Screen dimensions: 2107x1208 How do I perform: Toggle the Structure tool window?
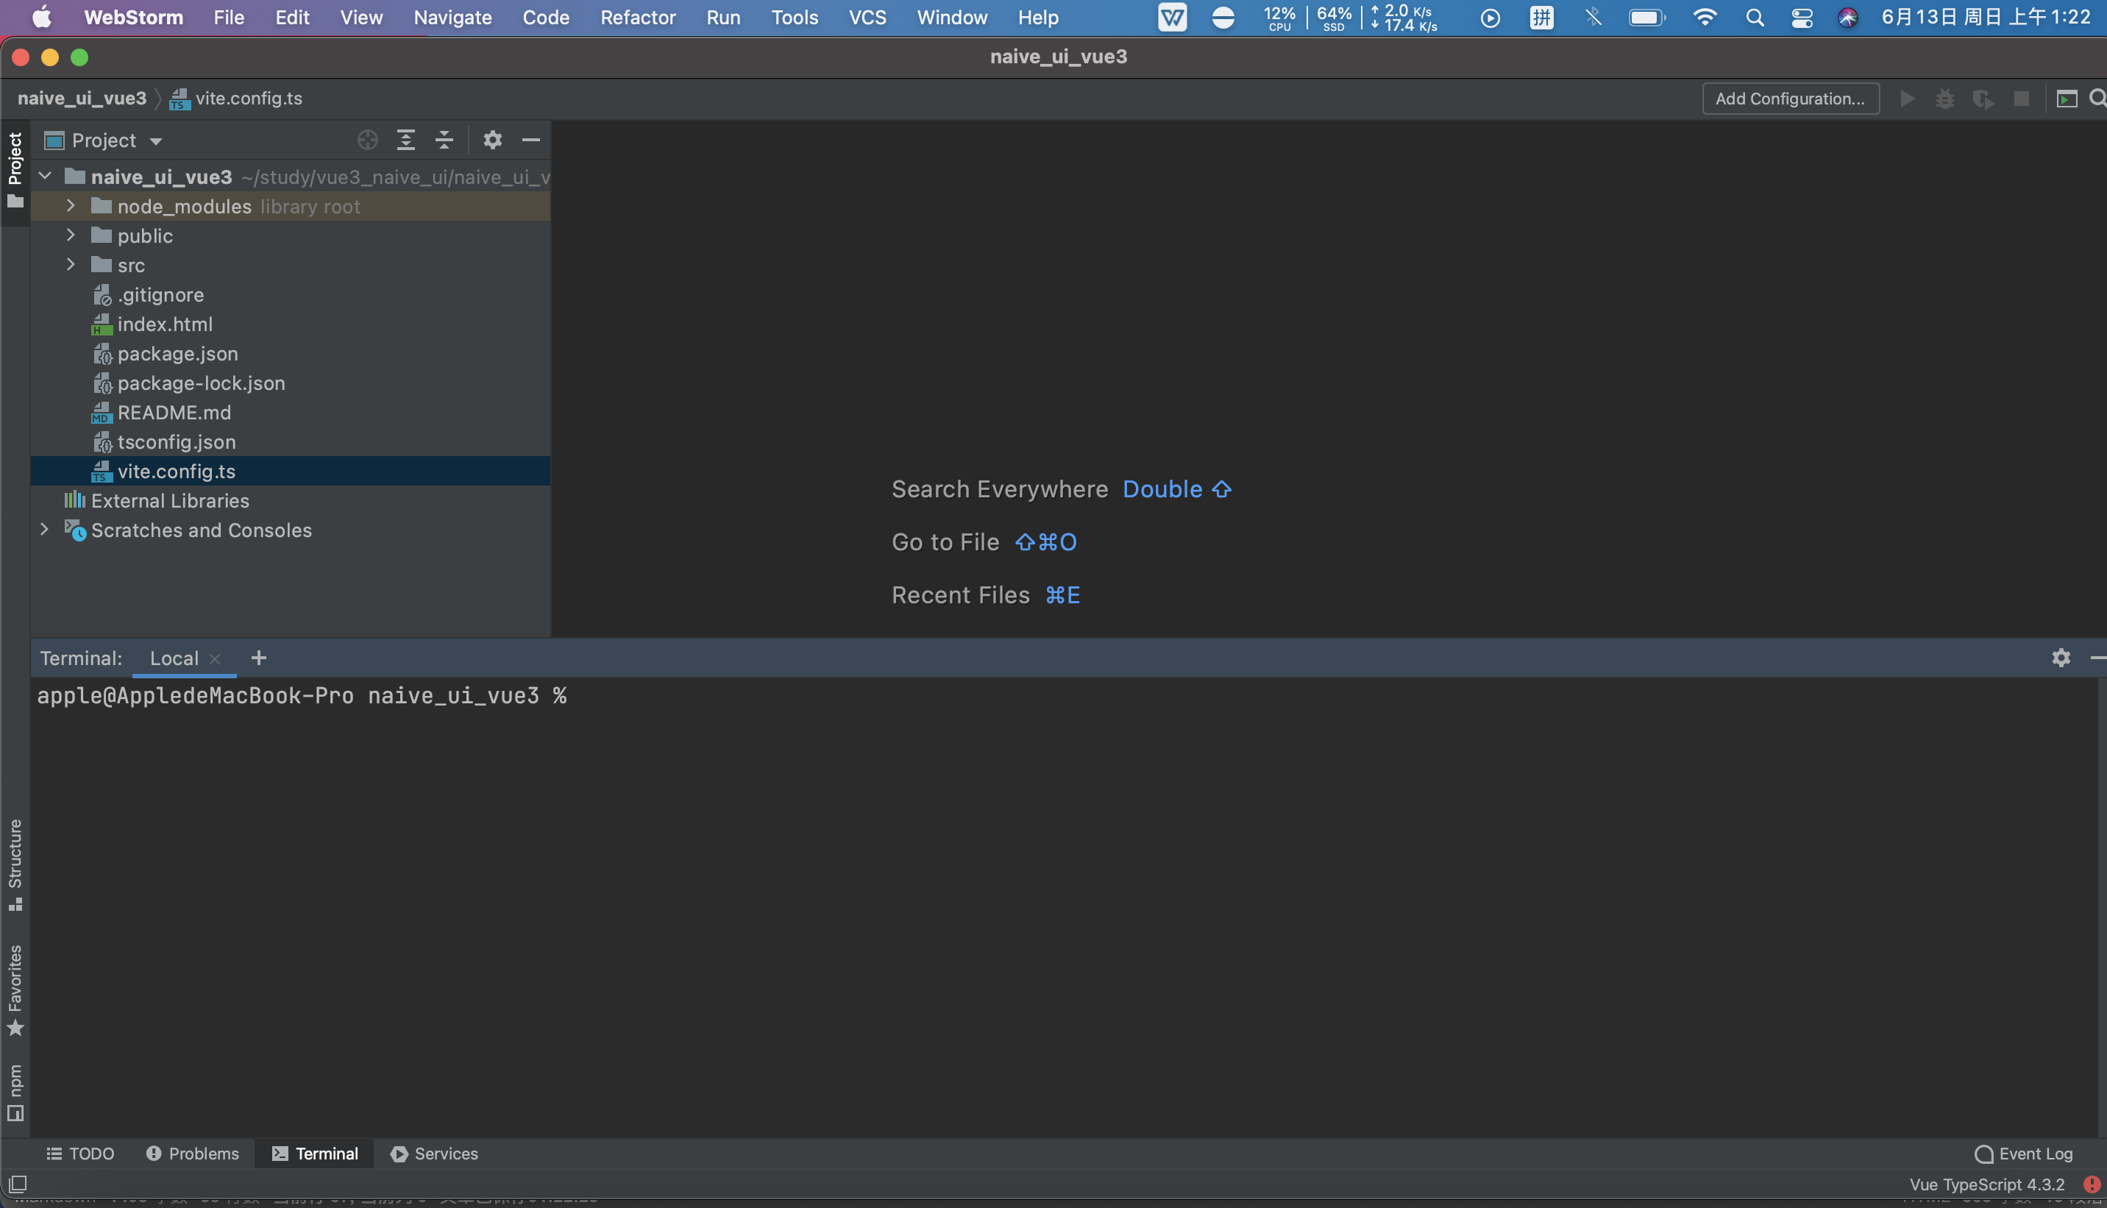coord(15,863)
